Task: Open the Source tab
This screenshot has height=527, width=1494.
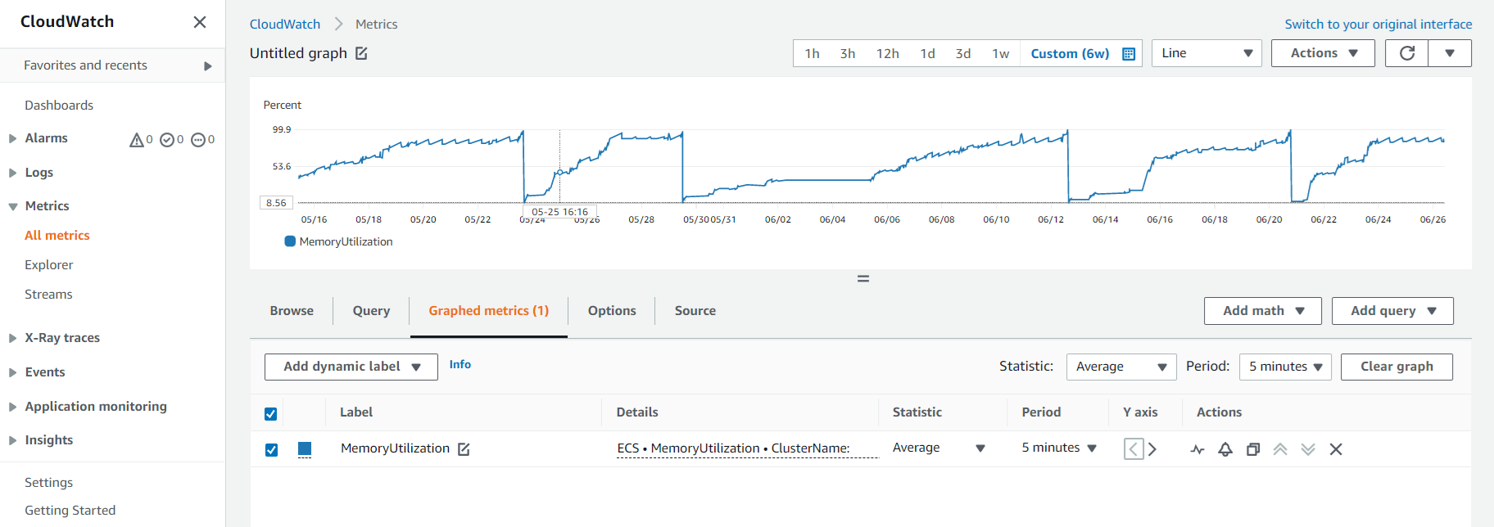Action: 695,311
